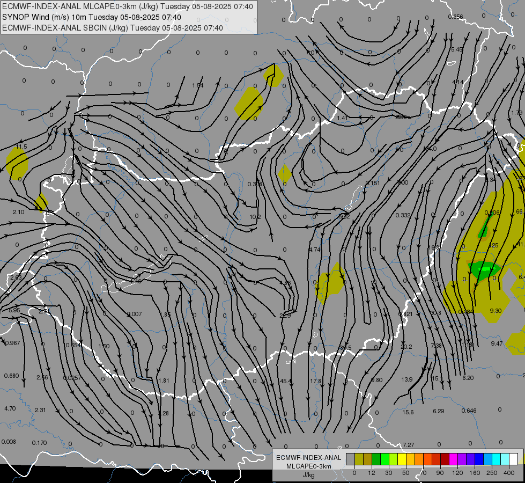This screenshot has width=525, height=483.
Task: Click the map value '15.6'
Action: [x=408, y=412]
